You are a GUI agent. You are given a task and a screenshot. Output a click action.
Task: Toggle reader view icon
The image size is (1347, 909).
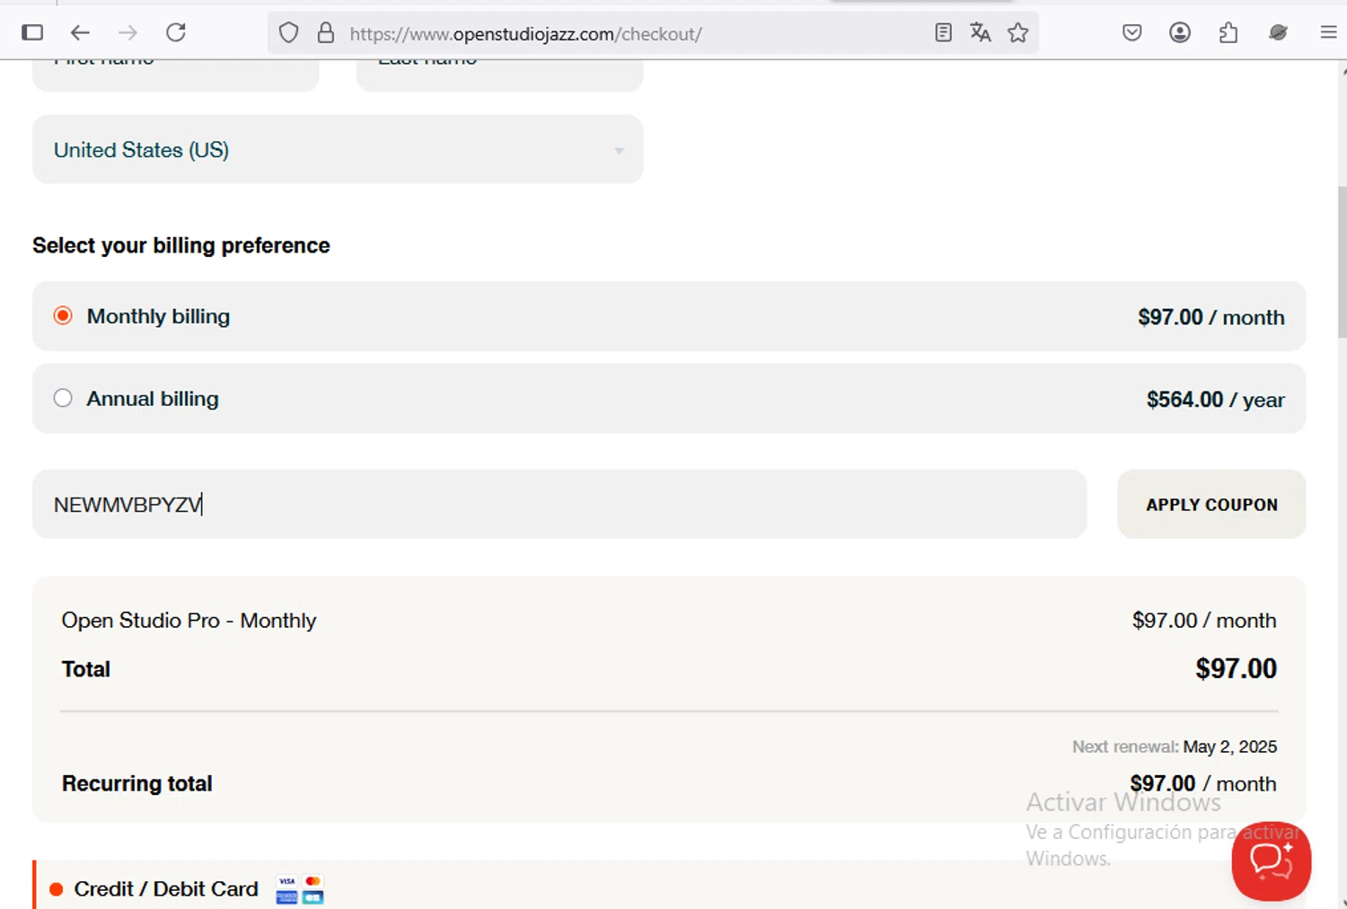pos(943,33)
